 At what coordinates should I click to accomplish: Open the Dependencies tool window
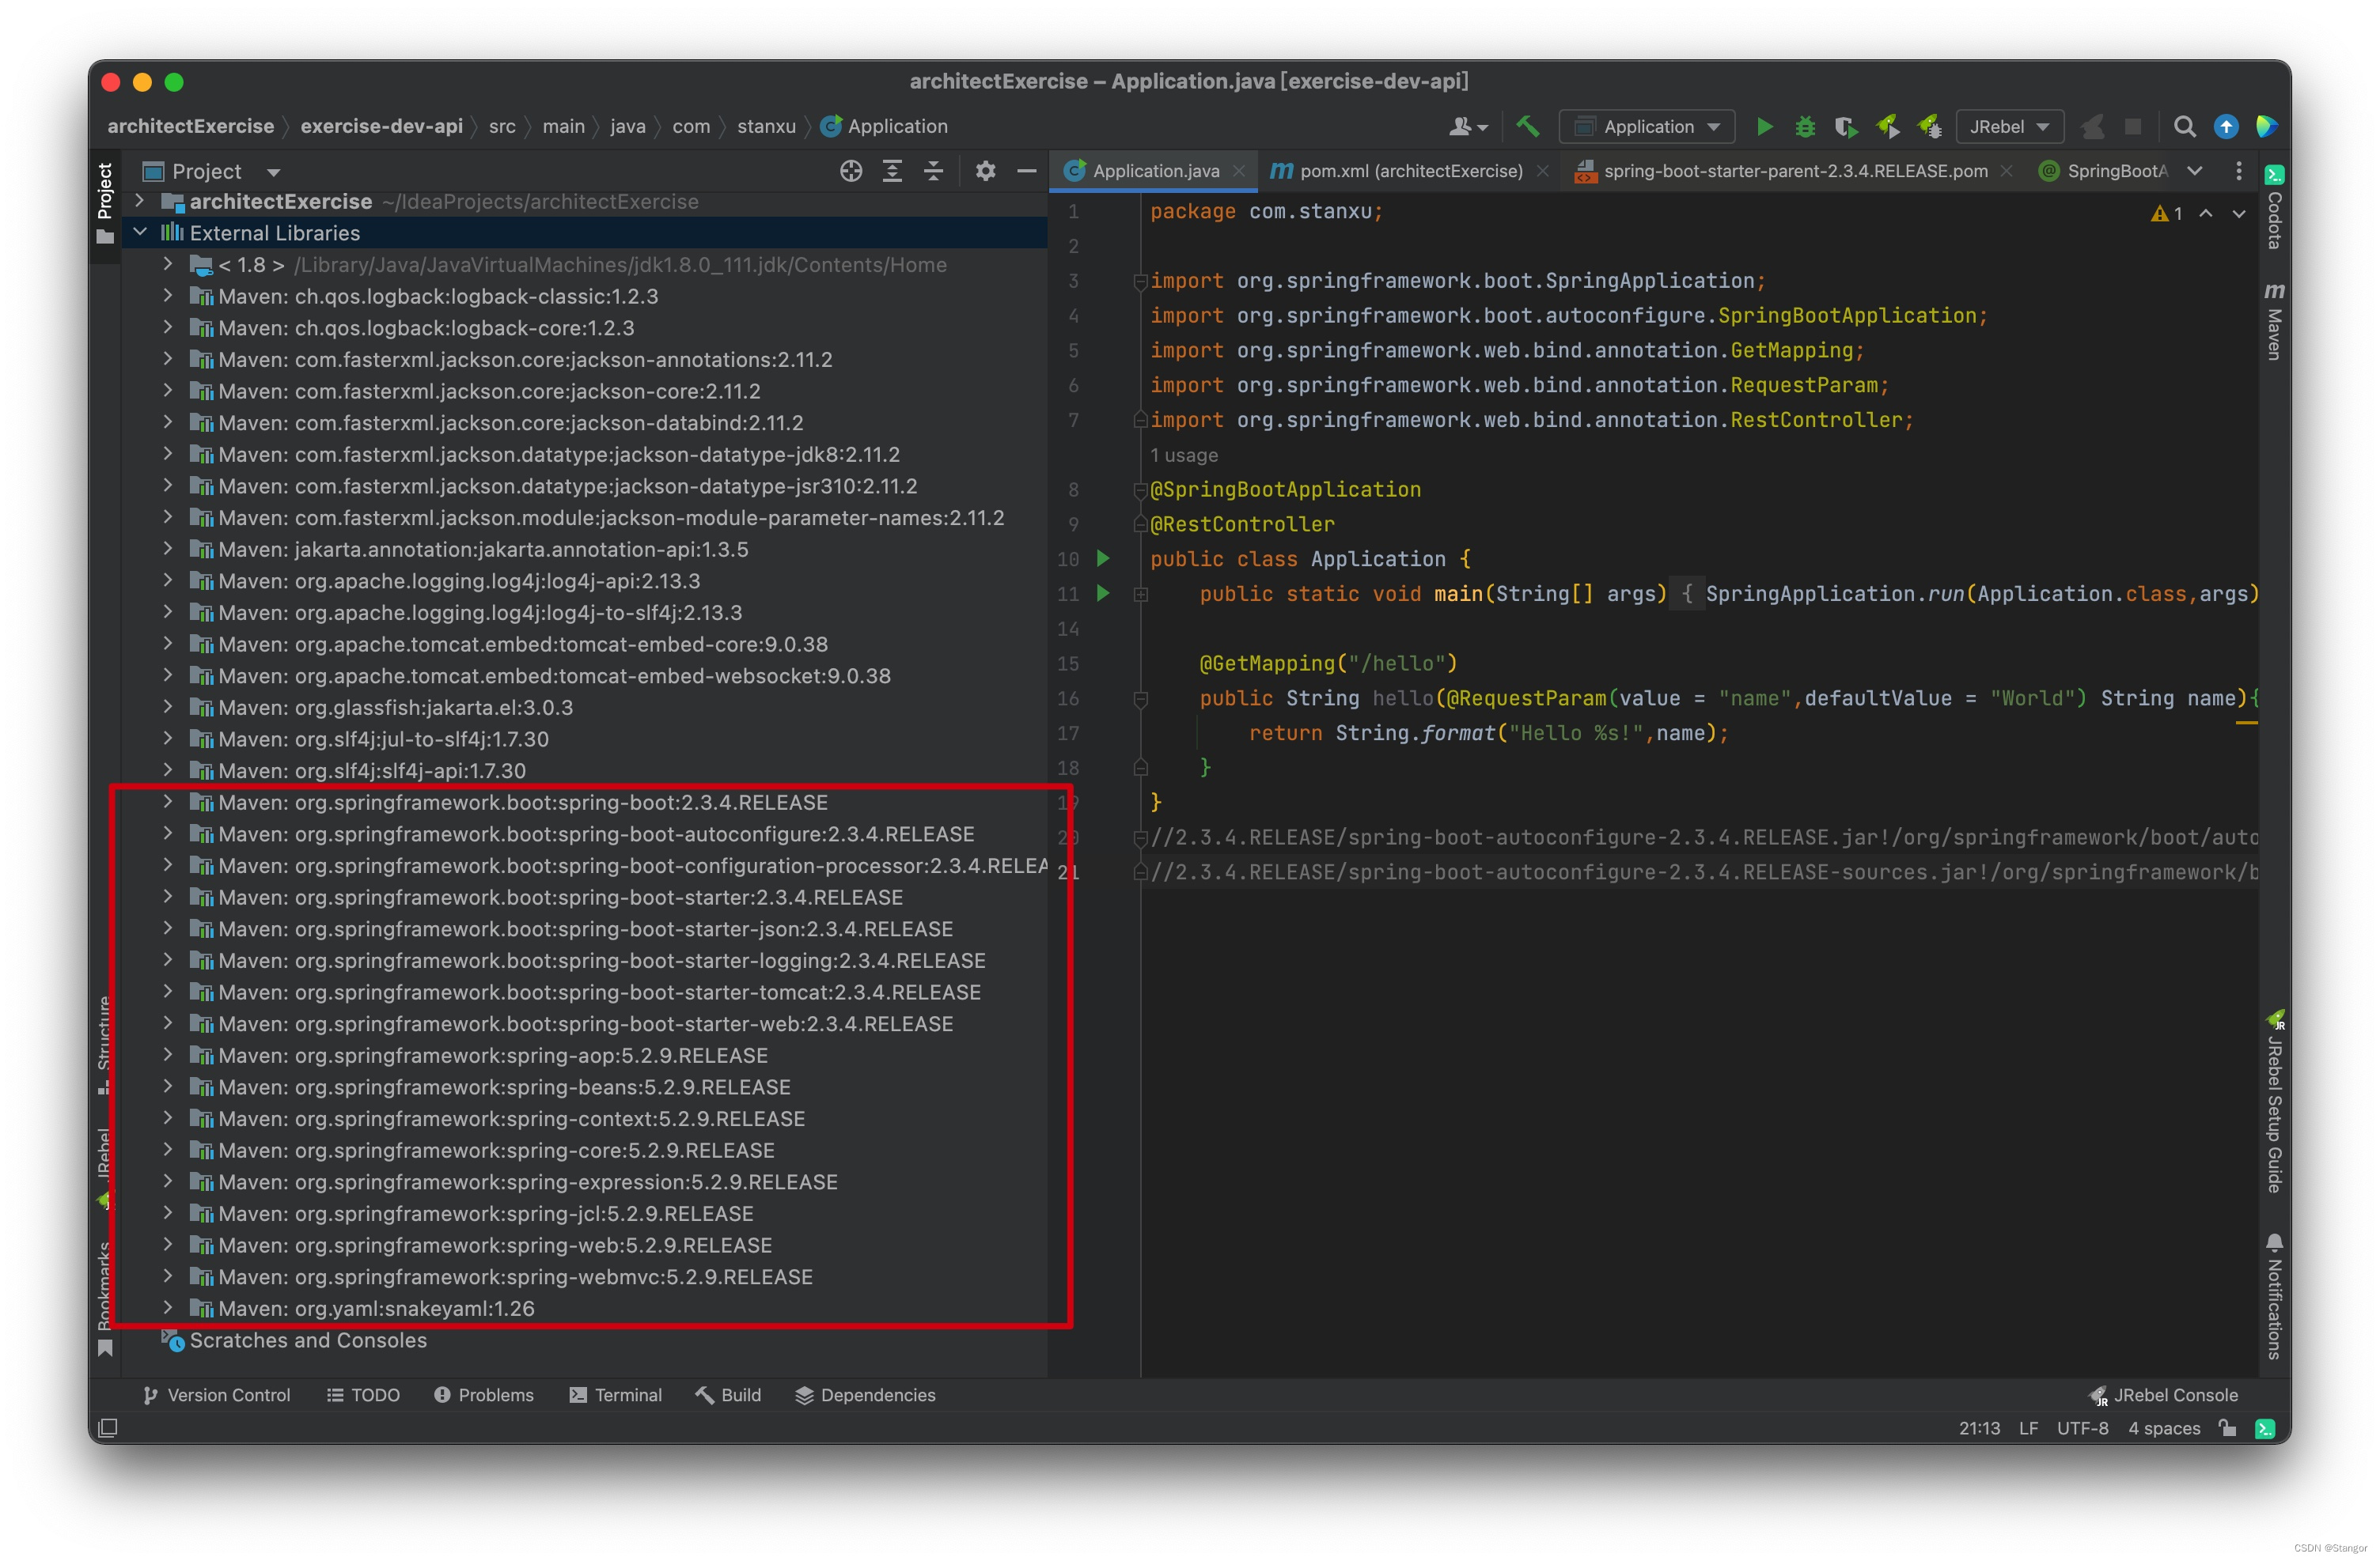[x=866, y=1395]
